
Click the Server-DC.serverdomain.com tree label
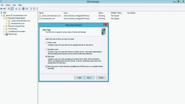[x=16, y=15]
